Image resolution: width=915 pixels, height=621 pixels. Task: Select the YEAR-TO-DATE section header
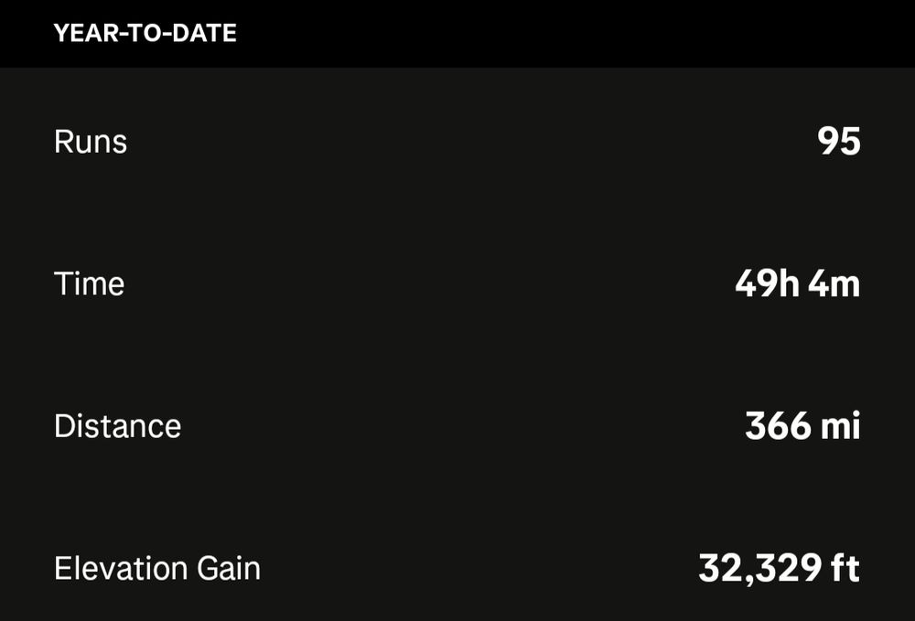point(145,33)
